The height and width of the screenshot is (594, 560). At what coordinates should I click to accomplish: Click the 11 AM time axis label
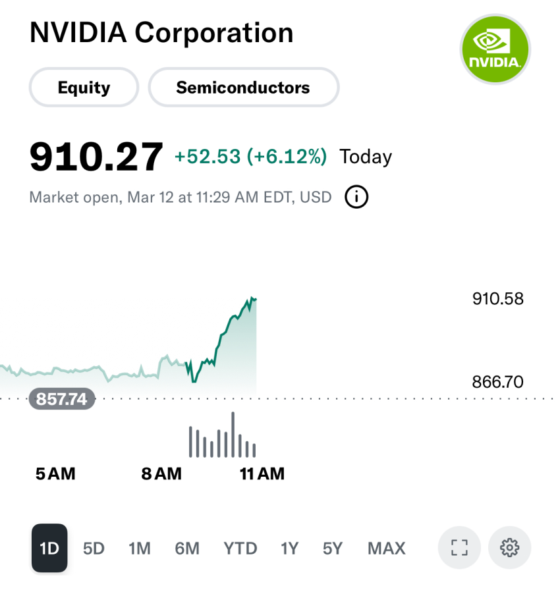click(262, 474)
